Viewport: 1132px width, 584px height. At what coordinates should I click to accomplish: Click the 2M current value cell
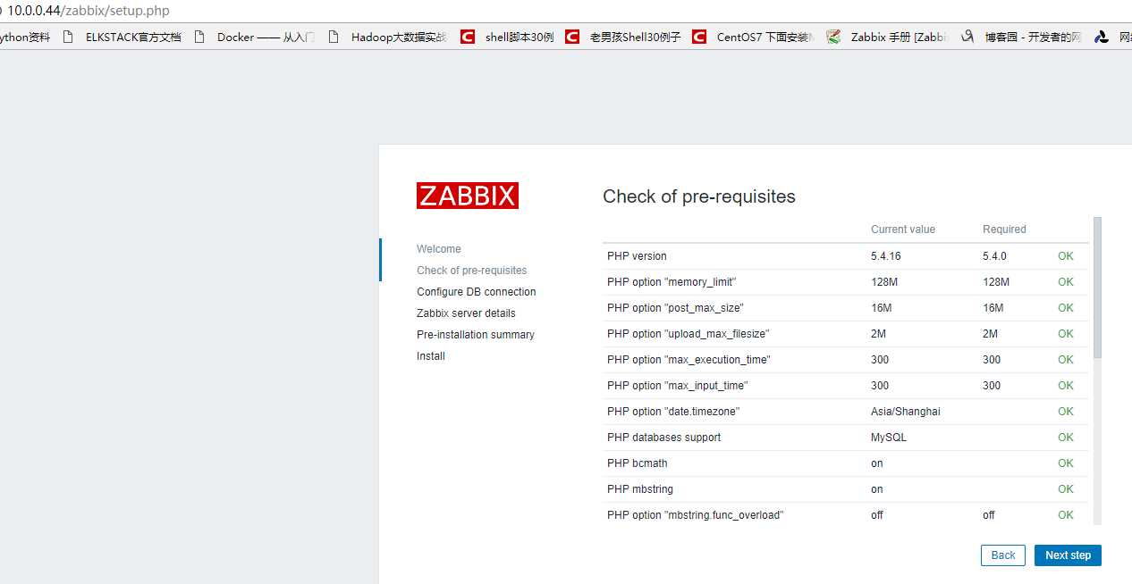coord(878,334)
